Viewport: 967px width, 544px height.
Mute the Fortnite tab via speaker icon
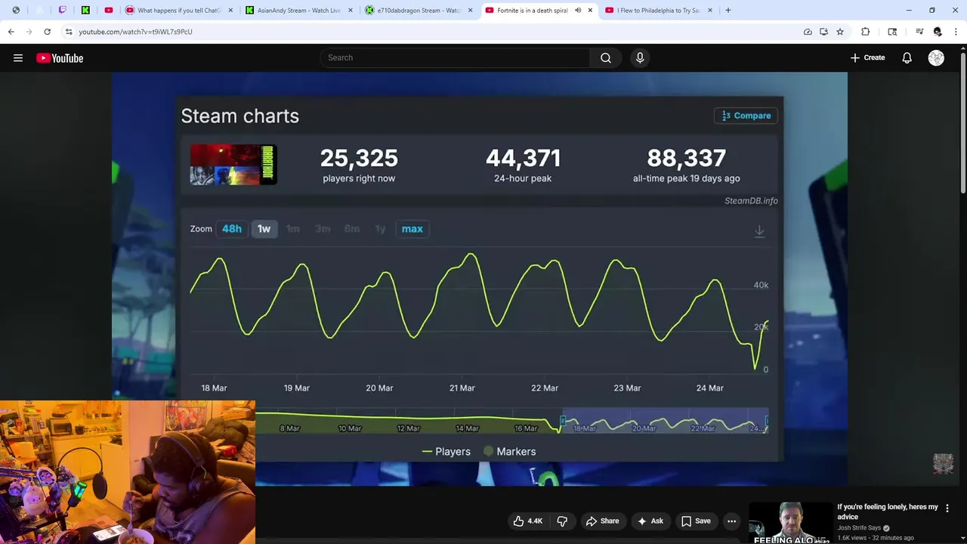(x=578, y=11)
